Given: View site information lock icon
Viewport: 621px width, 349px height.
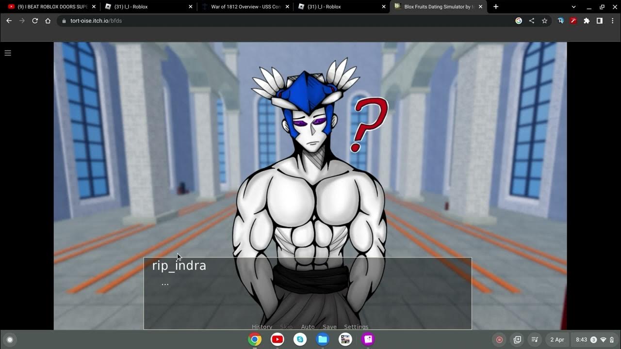Looking at the screenshot, I should click(x=64, y=21).
